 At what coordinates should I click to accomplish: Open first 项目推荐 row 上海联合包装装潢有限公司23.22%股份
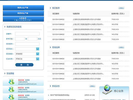tap(87, 19)
